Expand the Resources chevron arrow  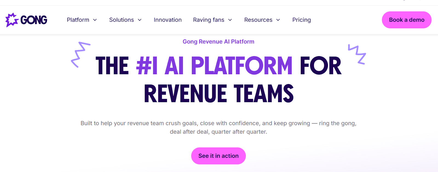pyautogui.click(x=278, y=20)
